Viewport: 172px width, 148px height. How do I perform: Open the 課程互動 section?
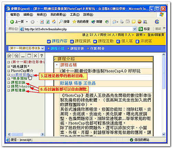click(103, 41)
